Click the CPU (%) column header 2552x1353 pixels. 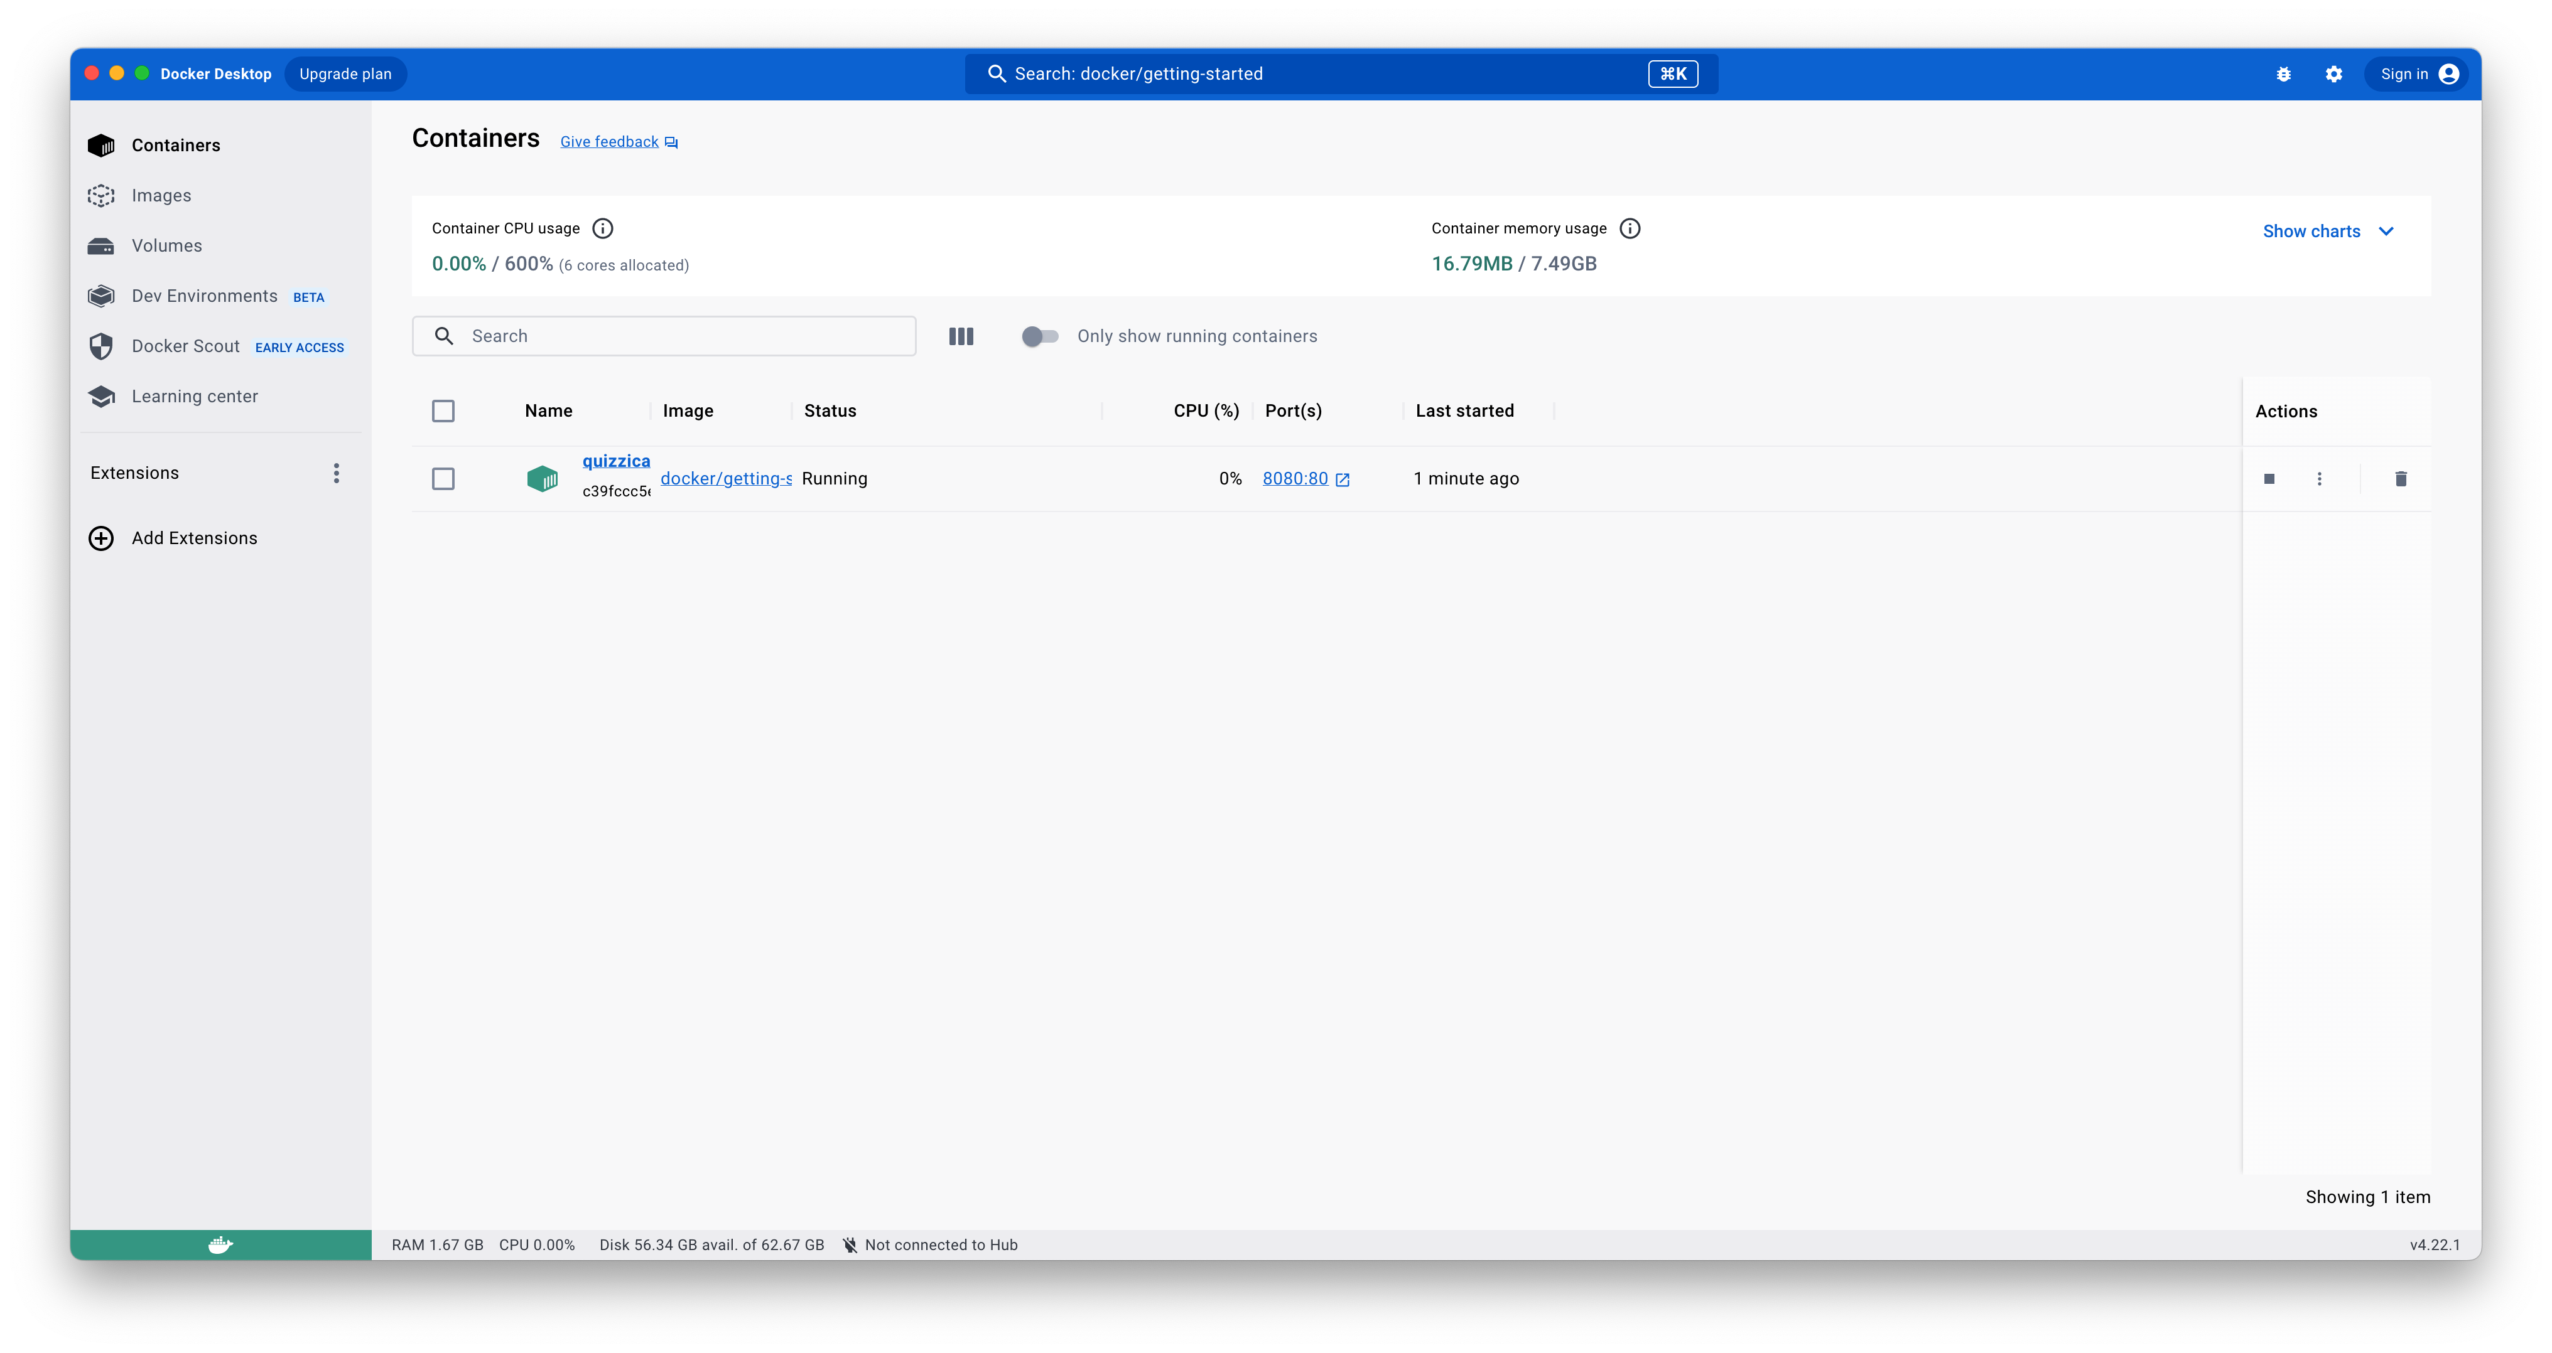point(1206,411)
